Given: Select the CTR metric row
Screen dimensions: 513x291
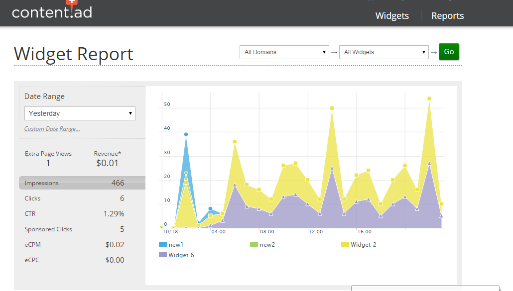Looking at the screenshot, I should point(75,214).
